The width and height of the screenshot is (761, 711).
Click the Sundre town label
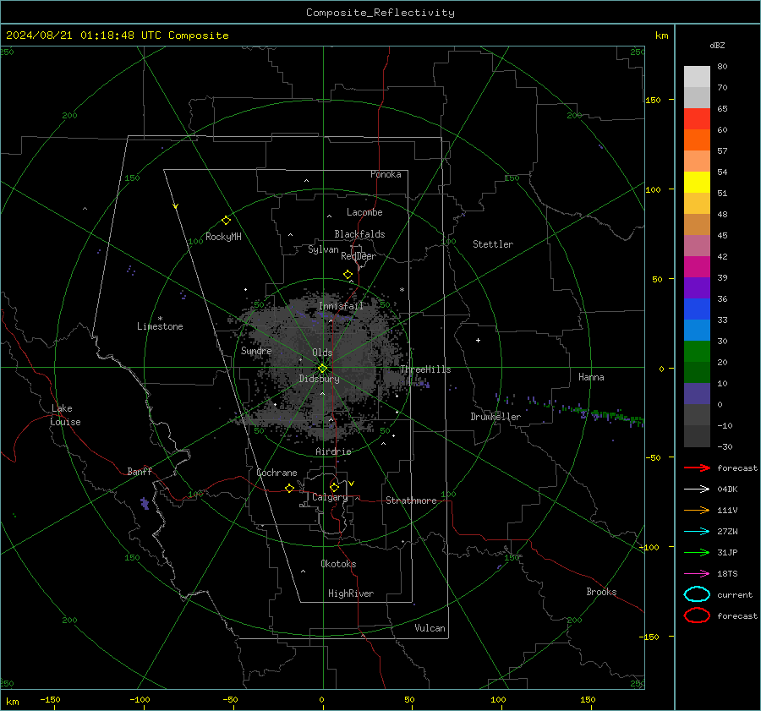(x=256, y=351)
